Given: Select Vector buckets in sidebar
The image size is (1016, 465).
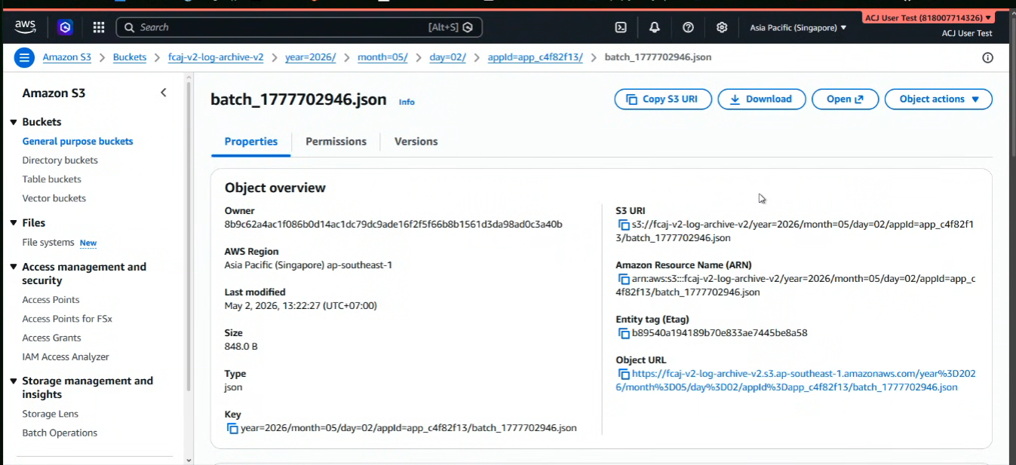Looking at the screenshot, I should point(54,198).
